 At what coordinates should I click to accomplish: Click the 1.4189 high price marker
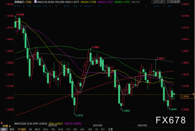20,15
